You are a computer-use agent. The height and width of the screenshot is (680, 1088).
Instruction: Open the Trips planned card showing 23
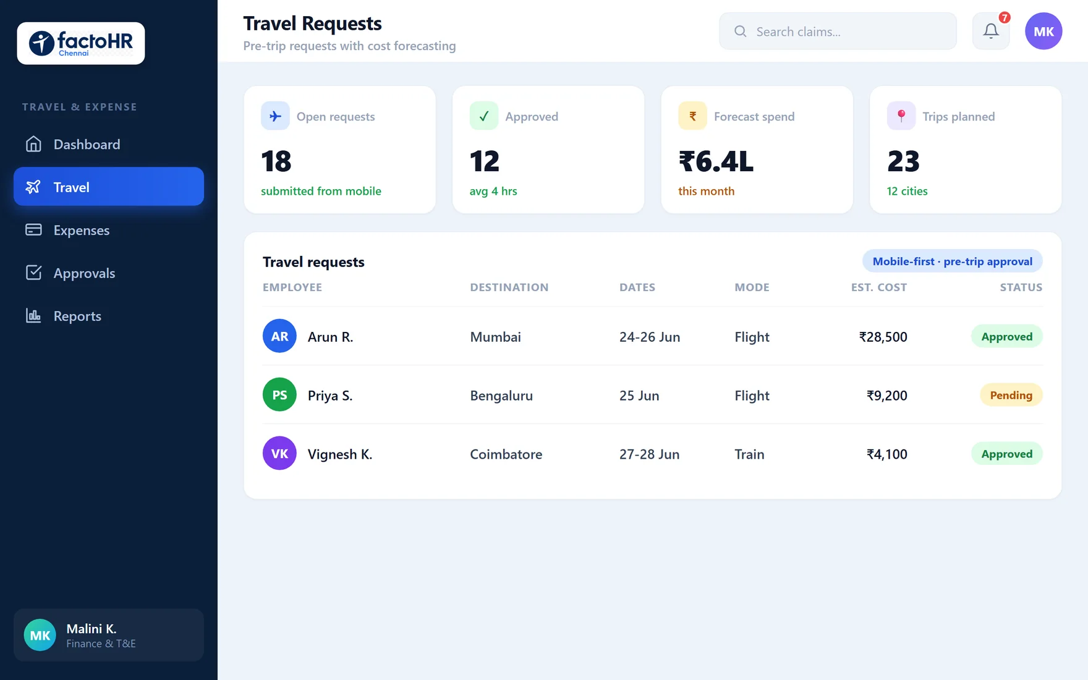point(966,150)
